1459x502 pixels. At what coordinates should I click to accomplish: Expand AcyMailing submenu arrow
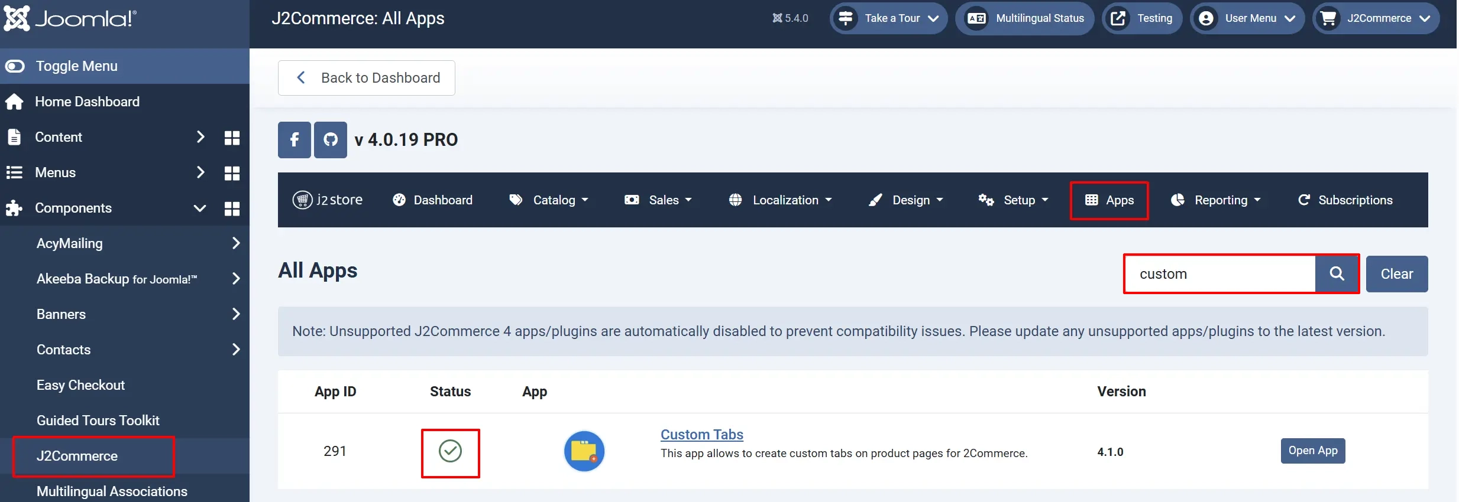pos(236,243)
